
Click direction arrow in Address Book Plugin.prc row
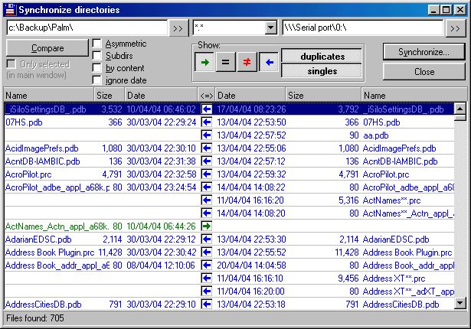tap(207, 252)
